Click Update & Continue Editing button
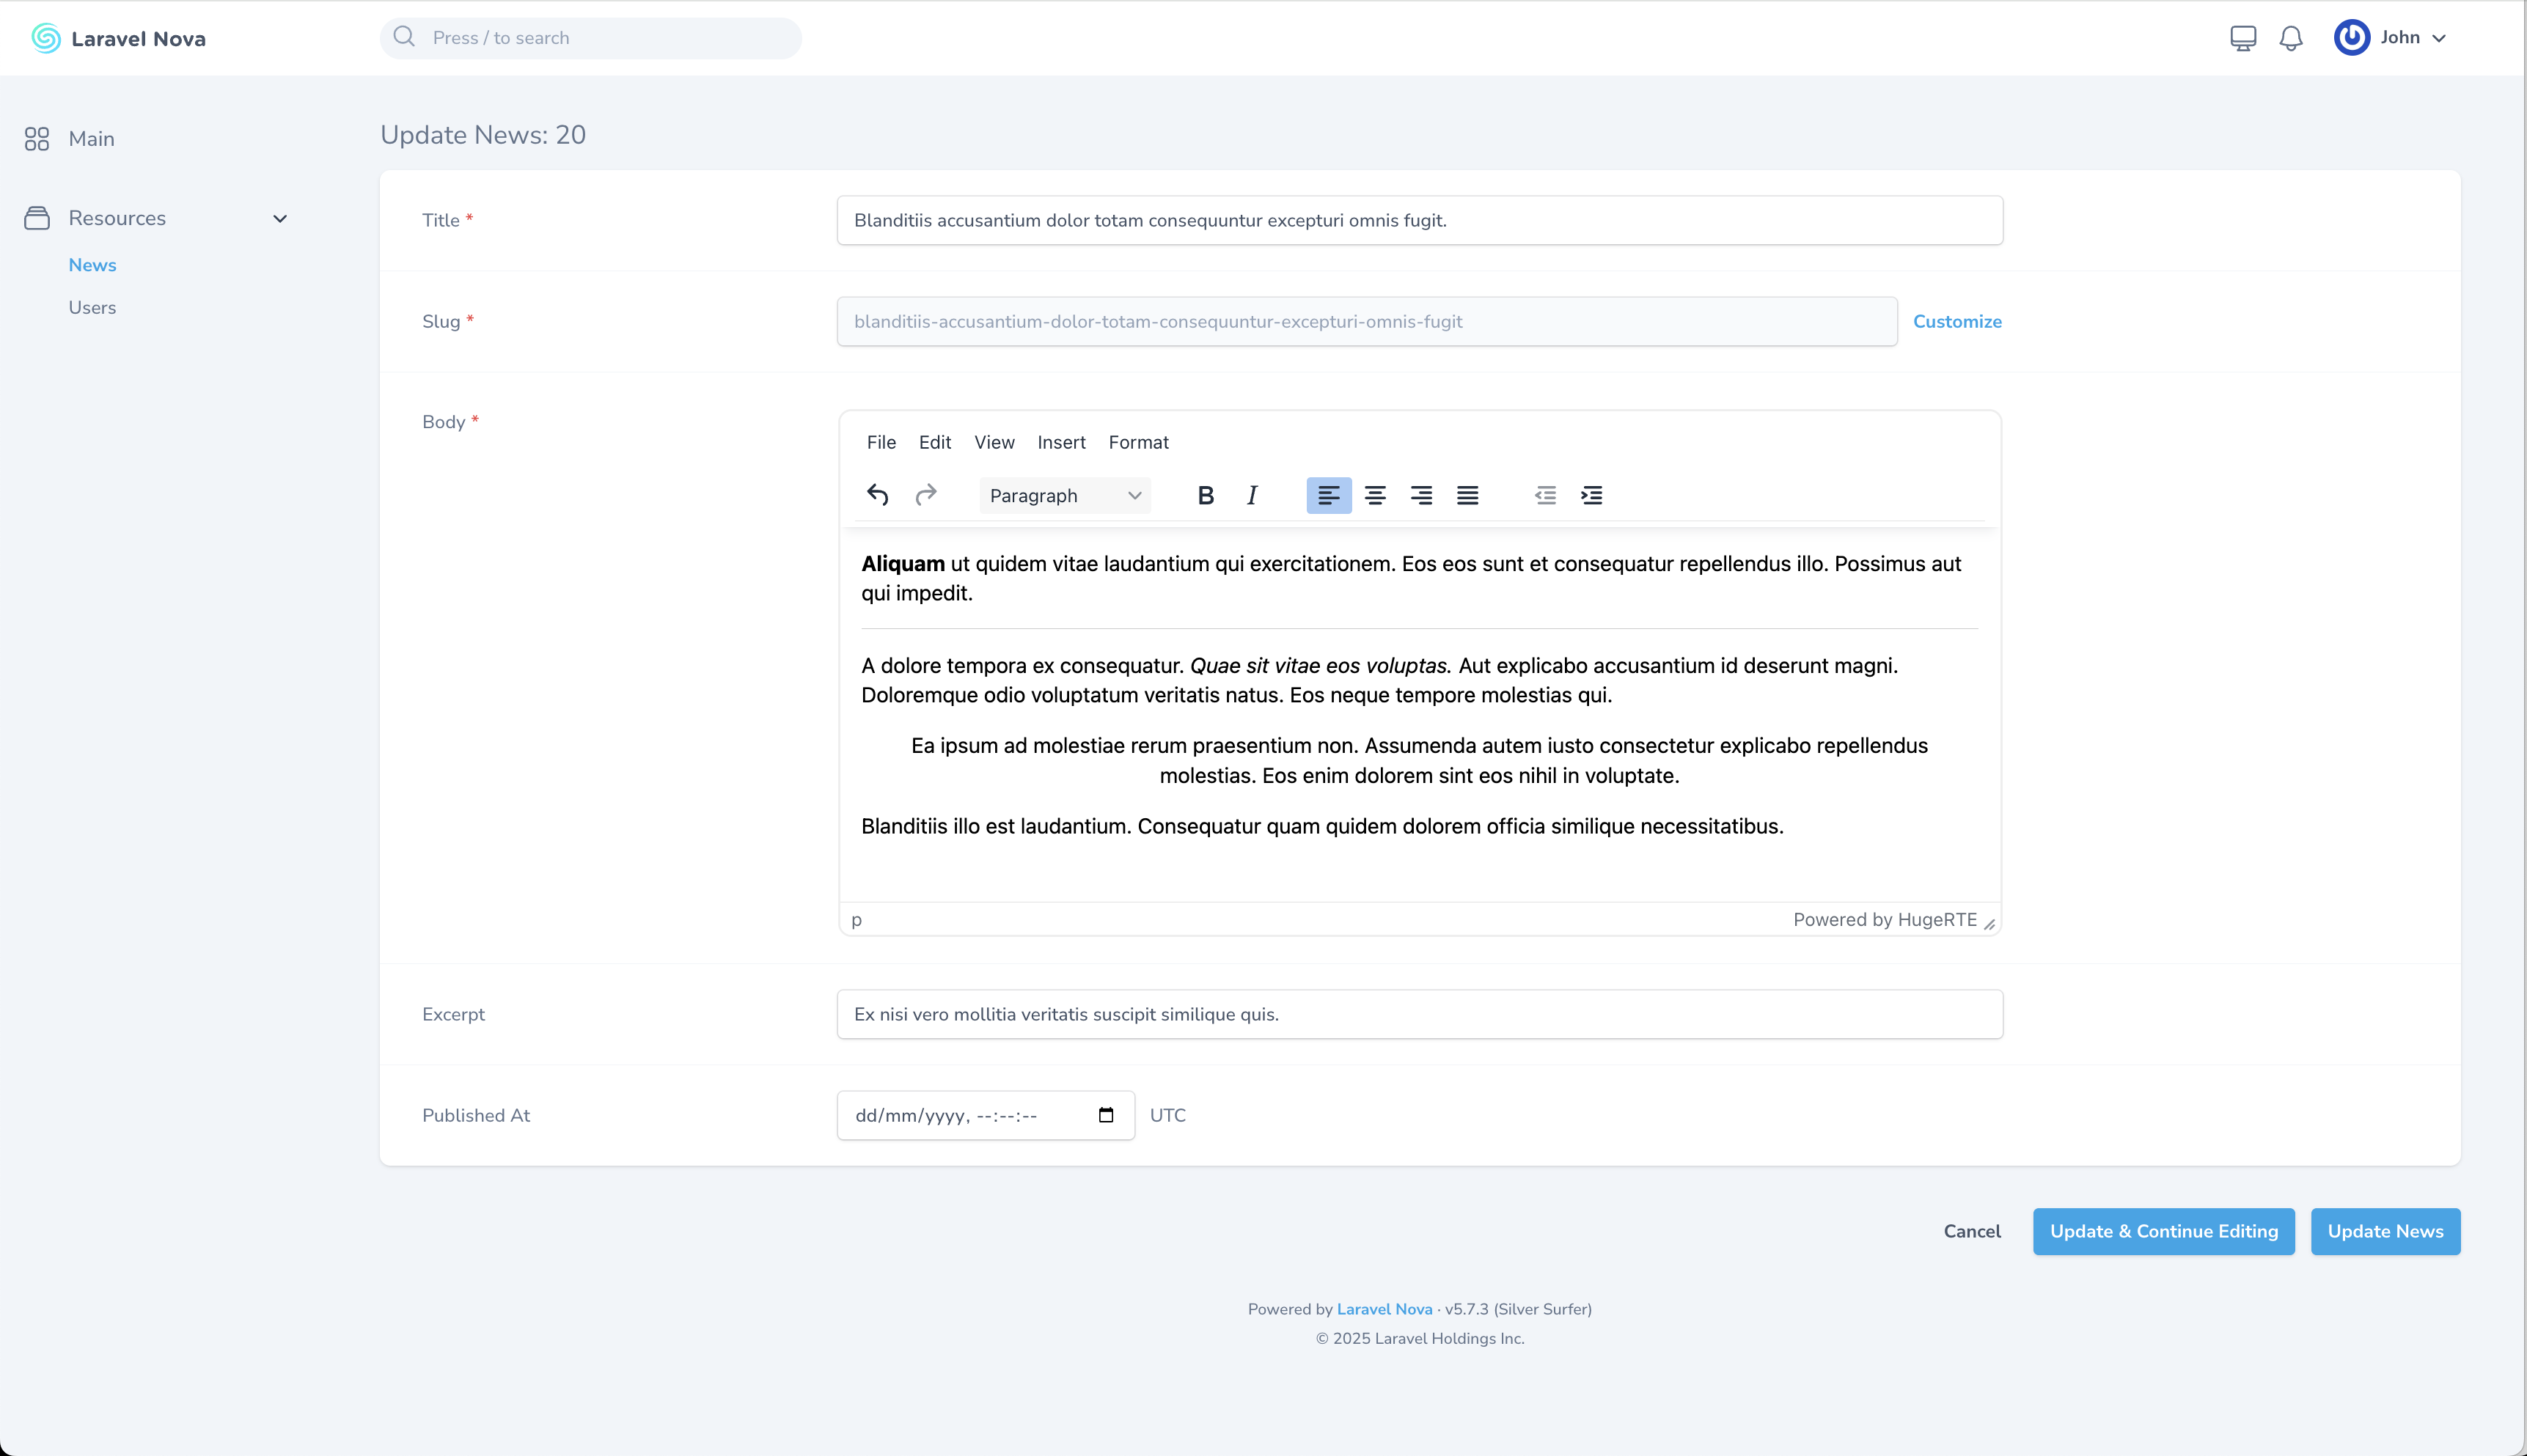 click(x=2163, y=1231)
